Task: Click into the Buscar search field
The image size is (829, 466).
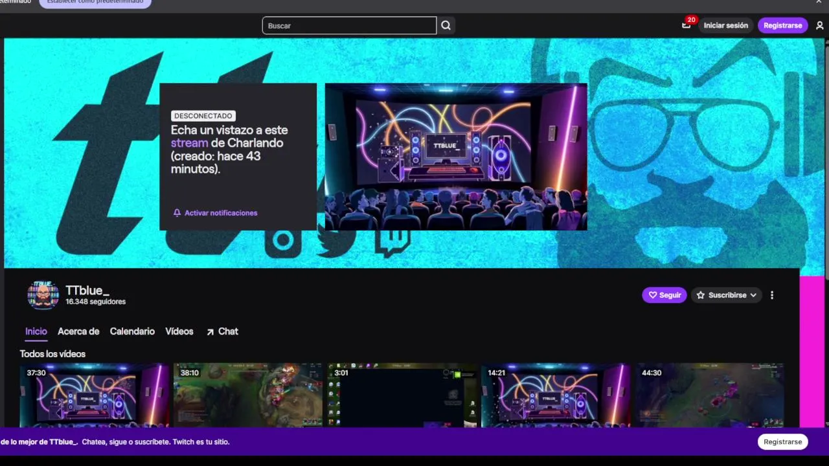Action: coord(349,25)
